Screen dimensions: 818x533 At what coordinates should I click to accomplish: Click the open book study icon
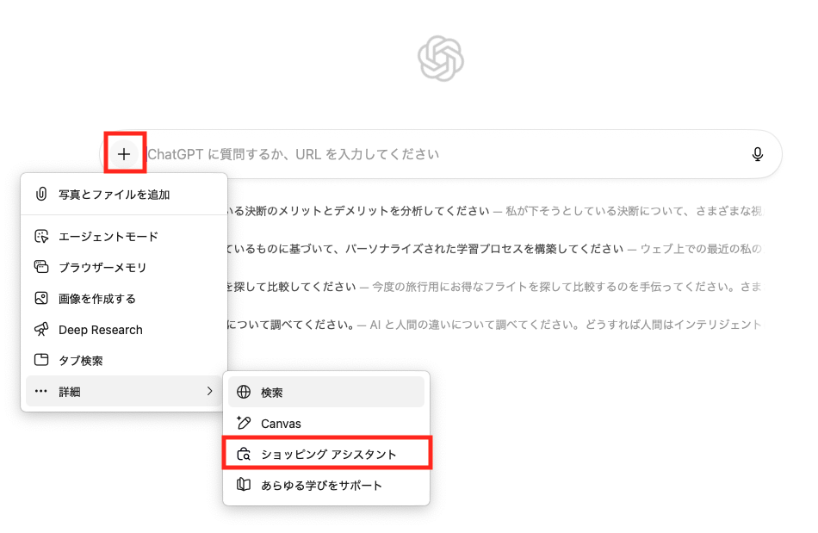(244, 486)
